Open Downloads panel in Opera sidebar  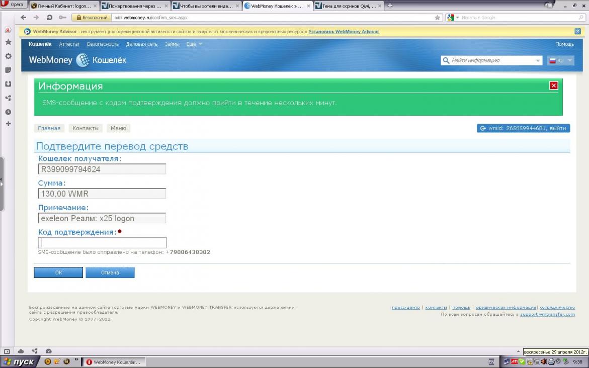[8, 84]
